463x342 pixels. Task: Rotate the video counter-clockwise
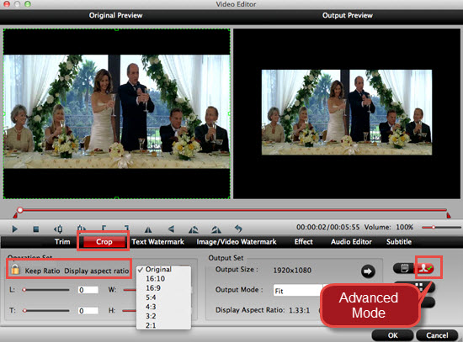click(194, 229)
